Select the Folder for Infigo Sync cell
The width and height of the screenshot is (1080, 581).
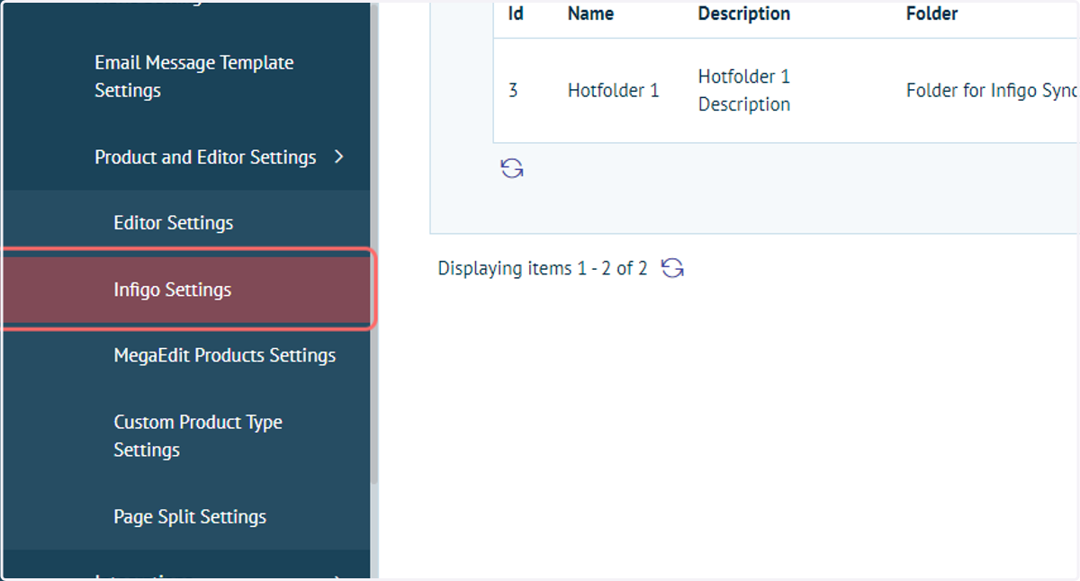(x=992, y=90)
